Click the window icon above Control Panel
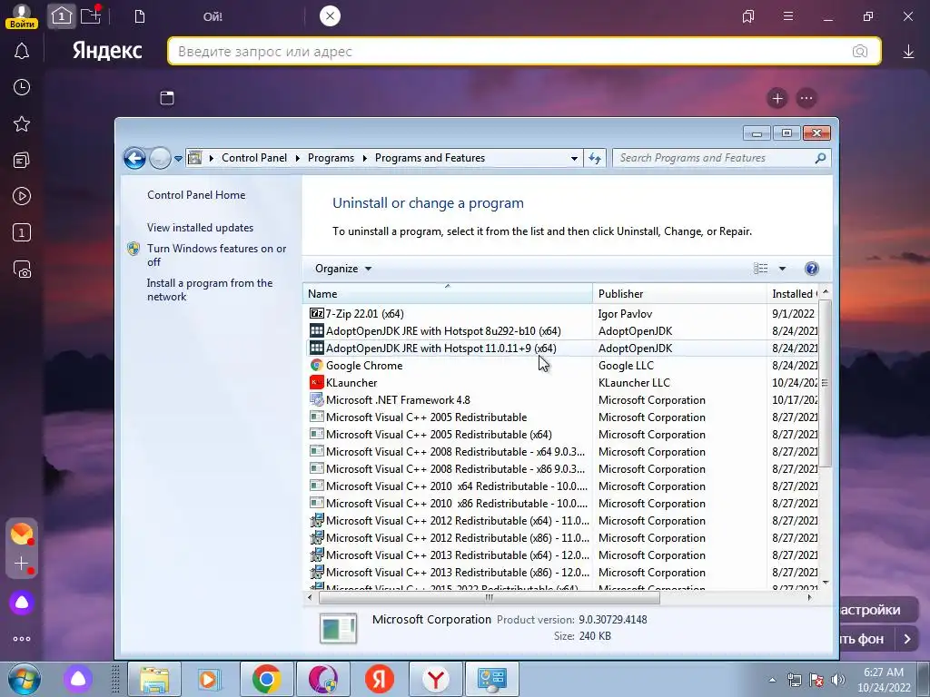Screen dimensions: 930x697 (167, 98)
